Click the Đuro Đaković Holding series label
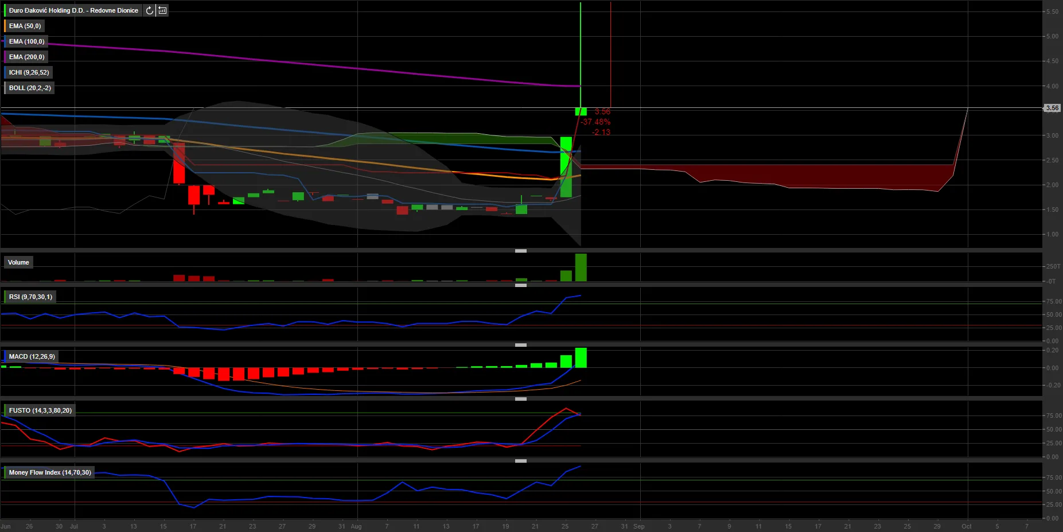 click(73, 10)
